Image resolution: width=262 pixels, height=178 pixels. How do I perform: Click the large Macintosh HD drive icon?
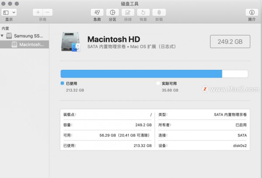[71, 41]
